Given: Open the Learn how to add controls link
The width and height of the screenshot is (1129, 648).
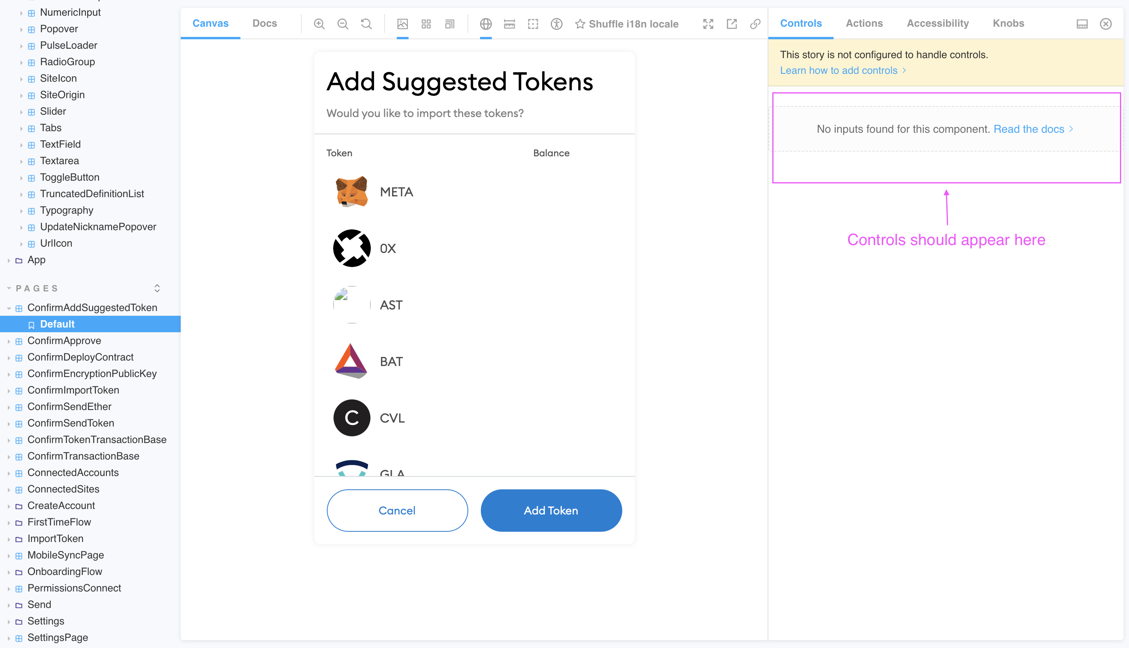Looking at the screenshot, I should tap(839, 70).
